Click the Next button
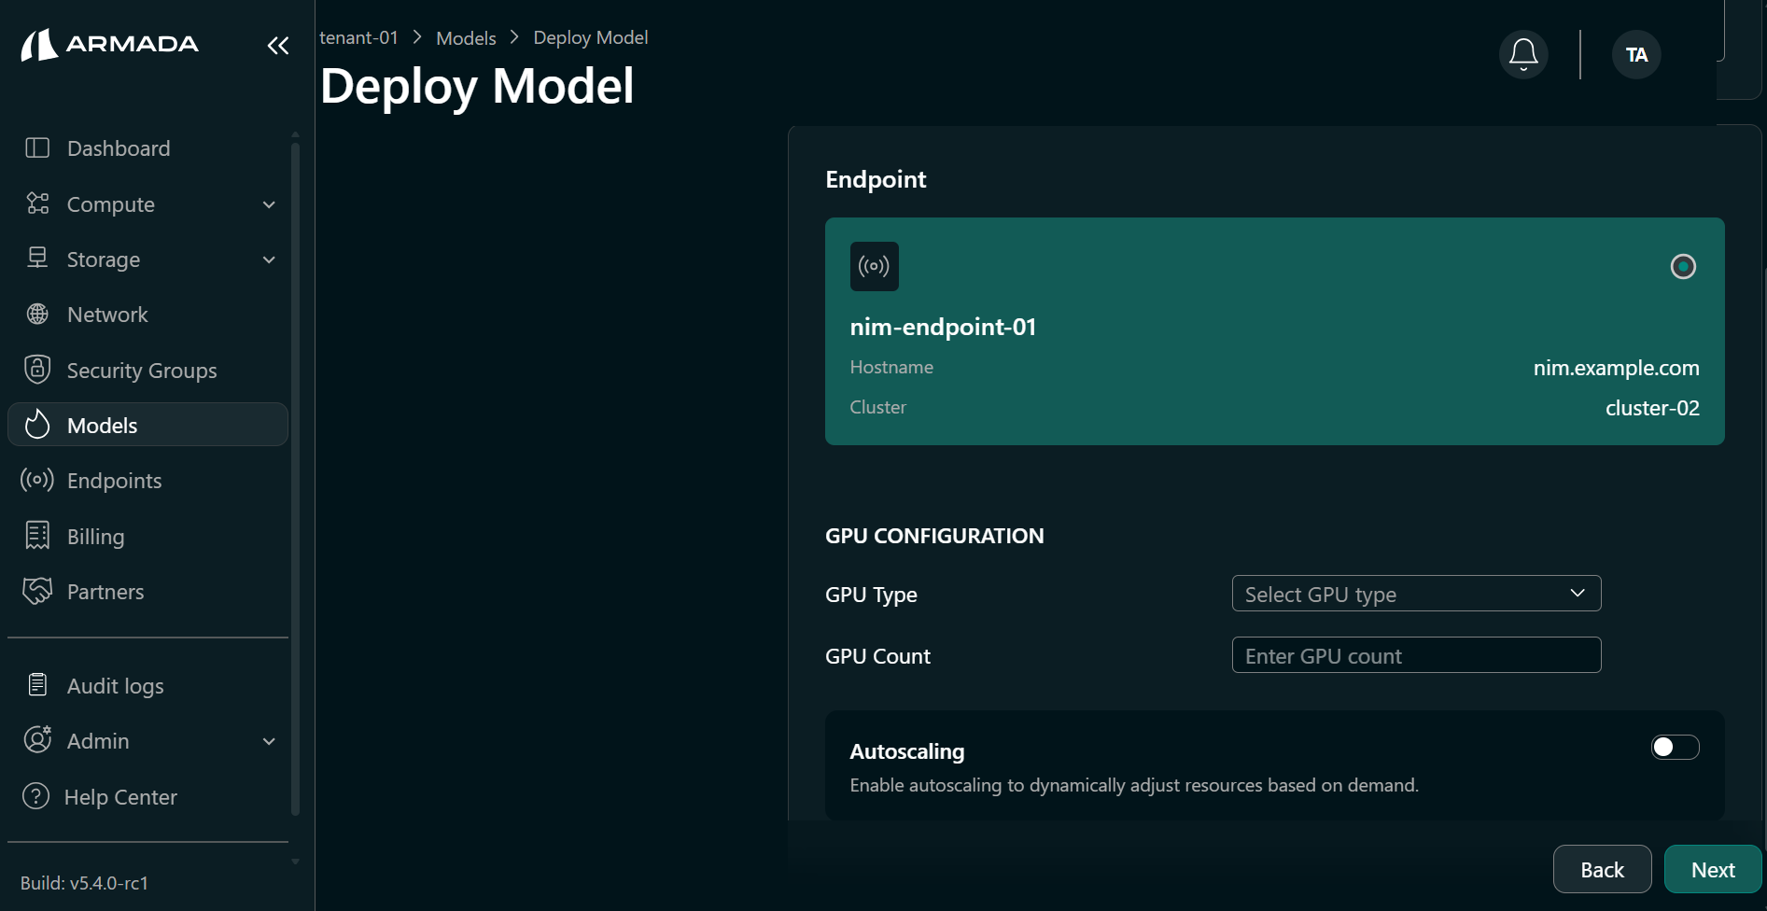Viewport: 1767px width, 911px height. click(x=1713, y=869)
